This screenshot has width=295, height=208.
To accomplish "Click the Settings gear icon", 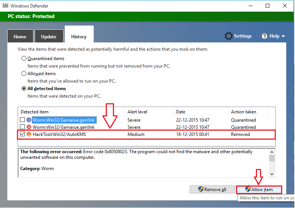I will click(x=228, y=36).
